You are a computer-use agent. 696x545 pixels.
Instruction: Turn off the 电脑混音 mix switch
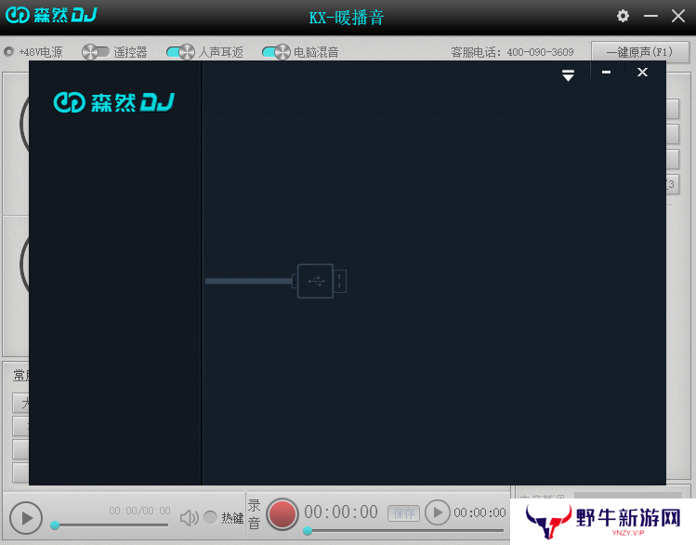[276, 52]
